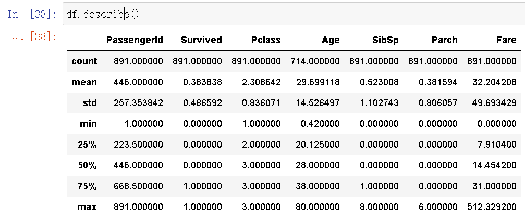Select the 50% row label
Viewport: 525px width, 221px height.
coord(88,165)
